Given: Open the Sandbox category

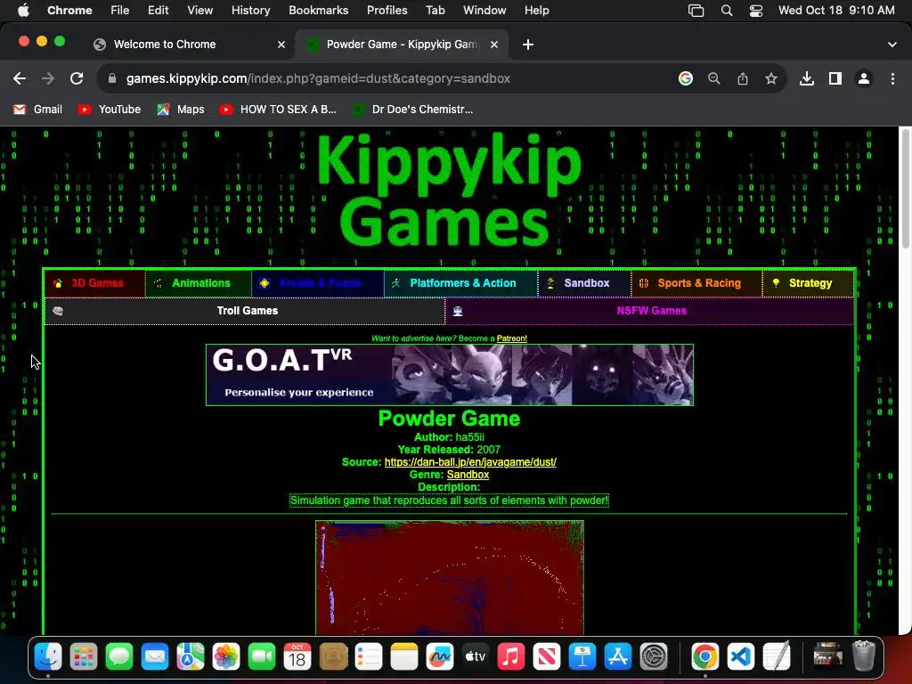Looking at the screenshot, I should click(x=584, y=283).
